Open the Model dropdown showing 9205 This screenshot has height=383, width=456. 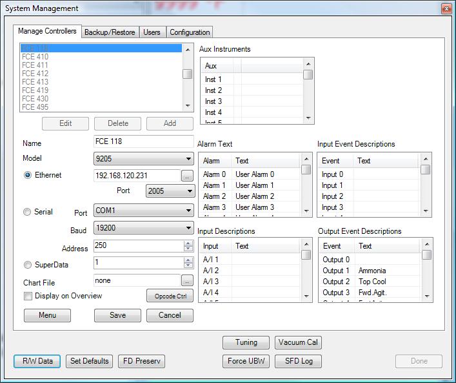(144, 159)
